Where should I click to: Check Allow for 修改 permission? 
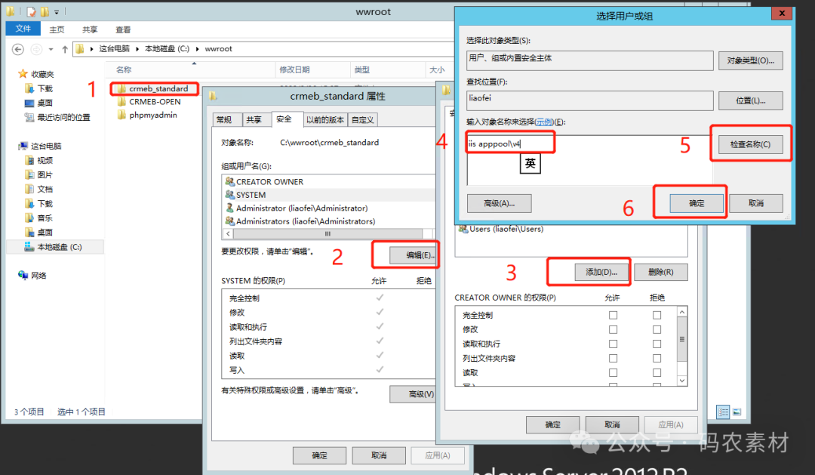614,329
